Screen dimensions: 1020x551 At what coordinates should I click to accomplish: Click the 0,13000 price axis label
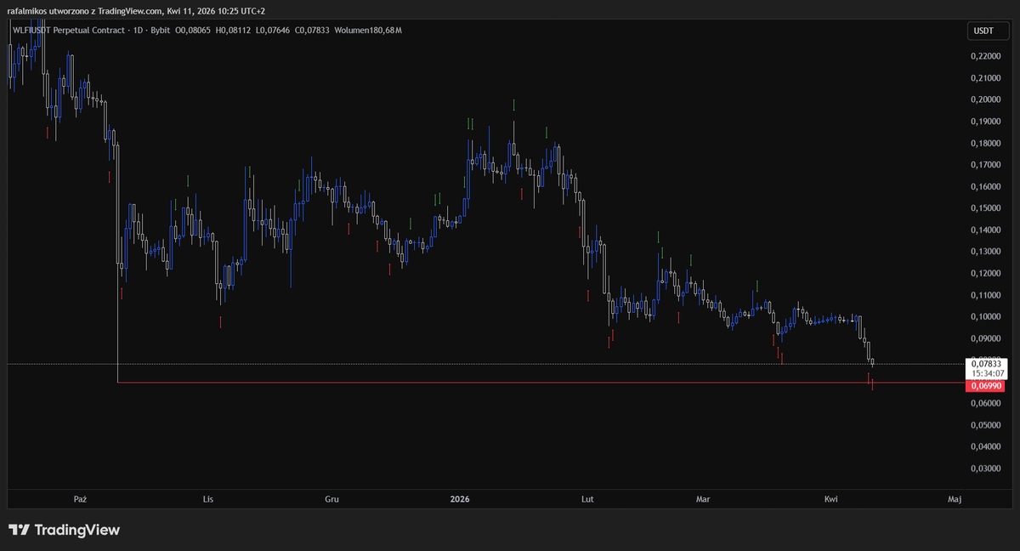coord(985,252)
